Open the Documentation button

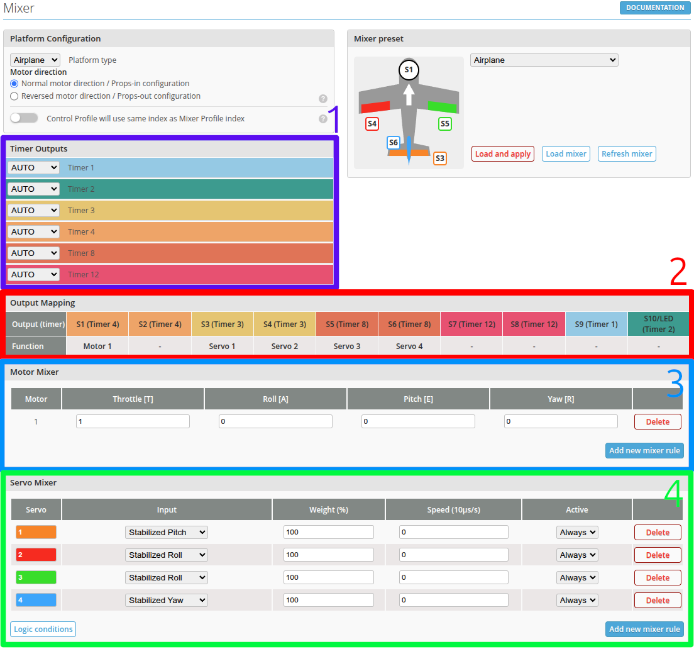pos(655,8)
